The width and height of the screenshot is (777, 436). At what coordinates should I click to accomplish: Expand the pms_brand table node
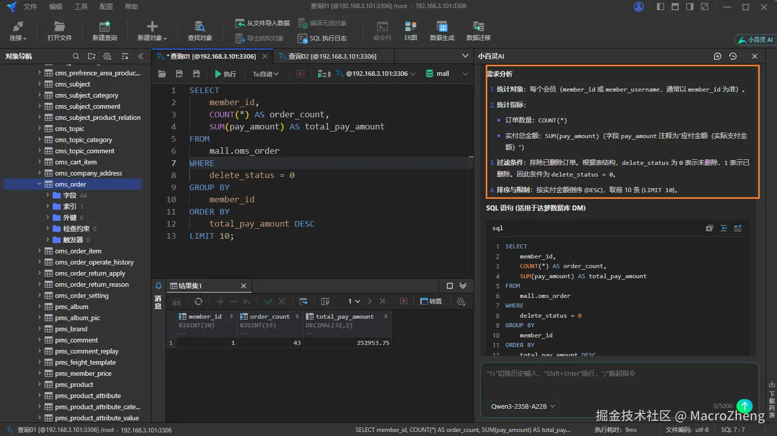point(40,329)
